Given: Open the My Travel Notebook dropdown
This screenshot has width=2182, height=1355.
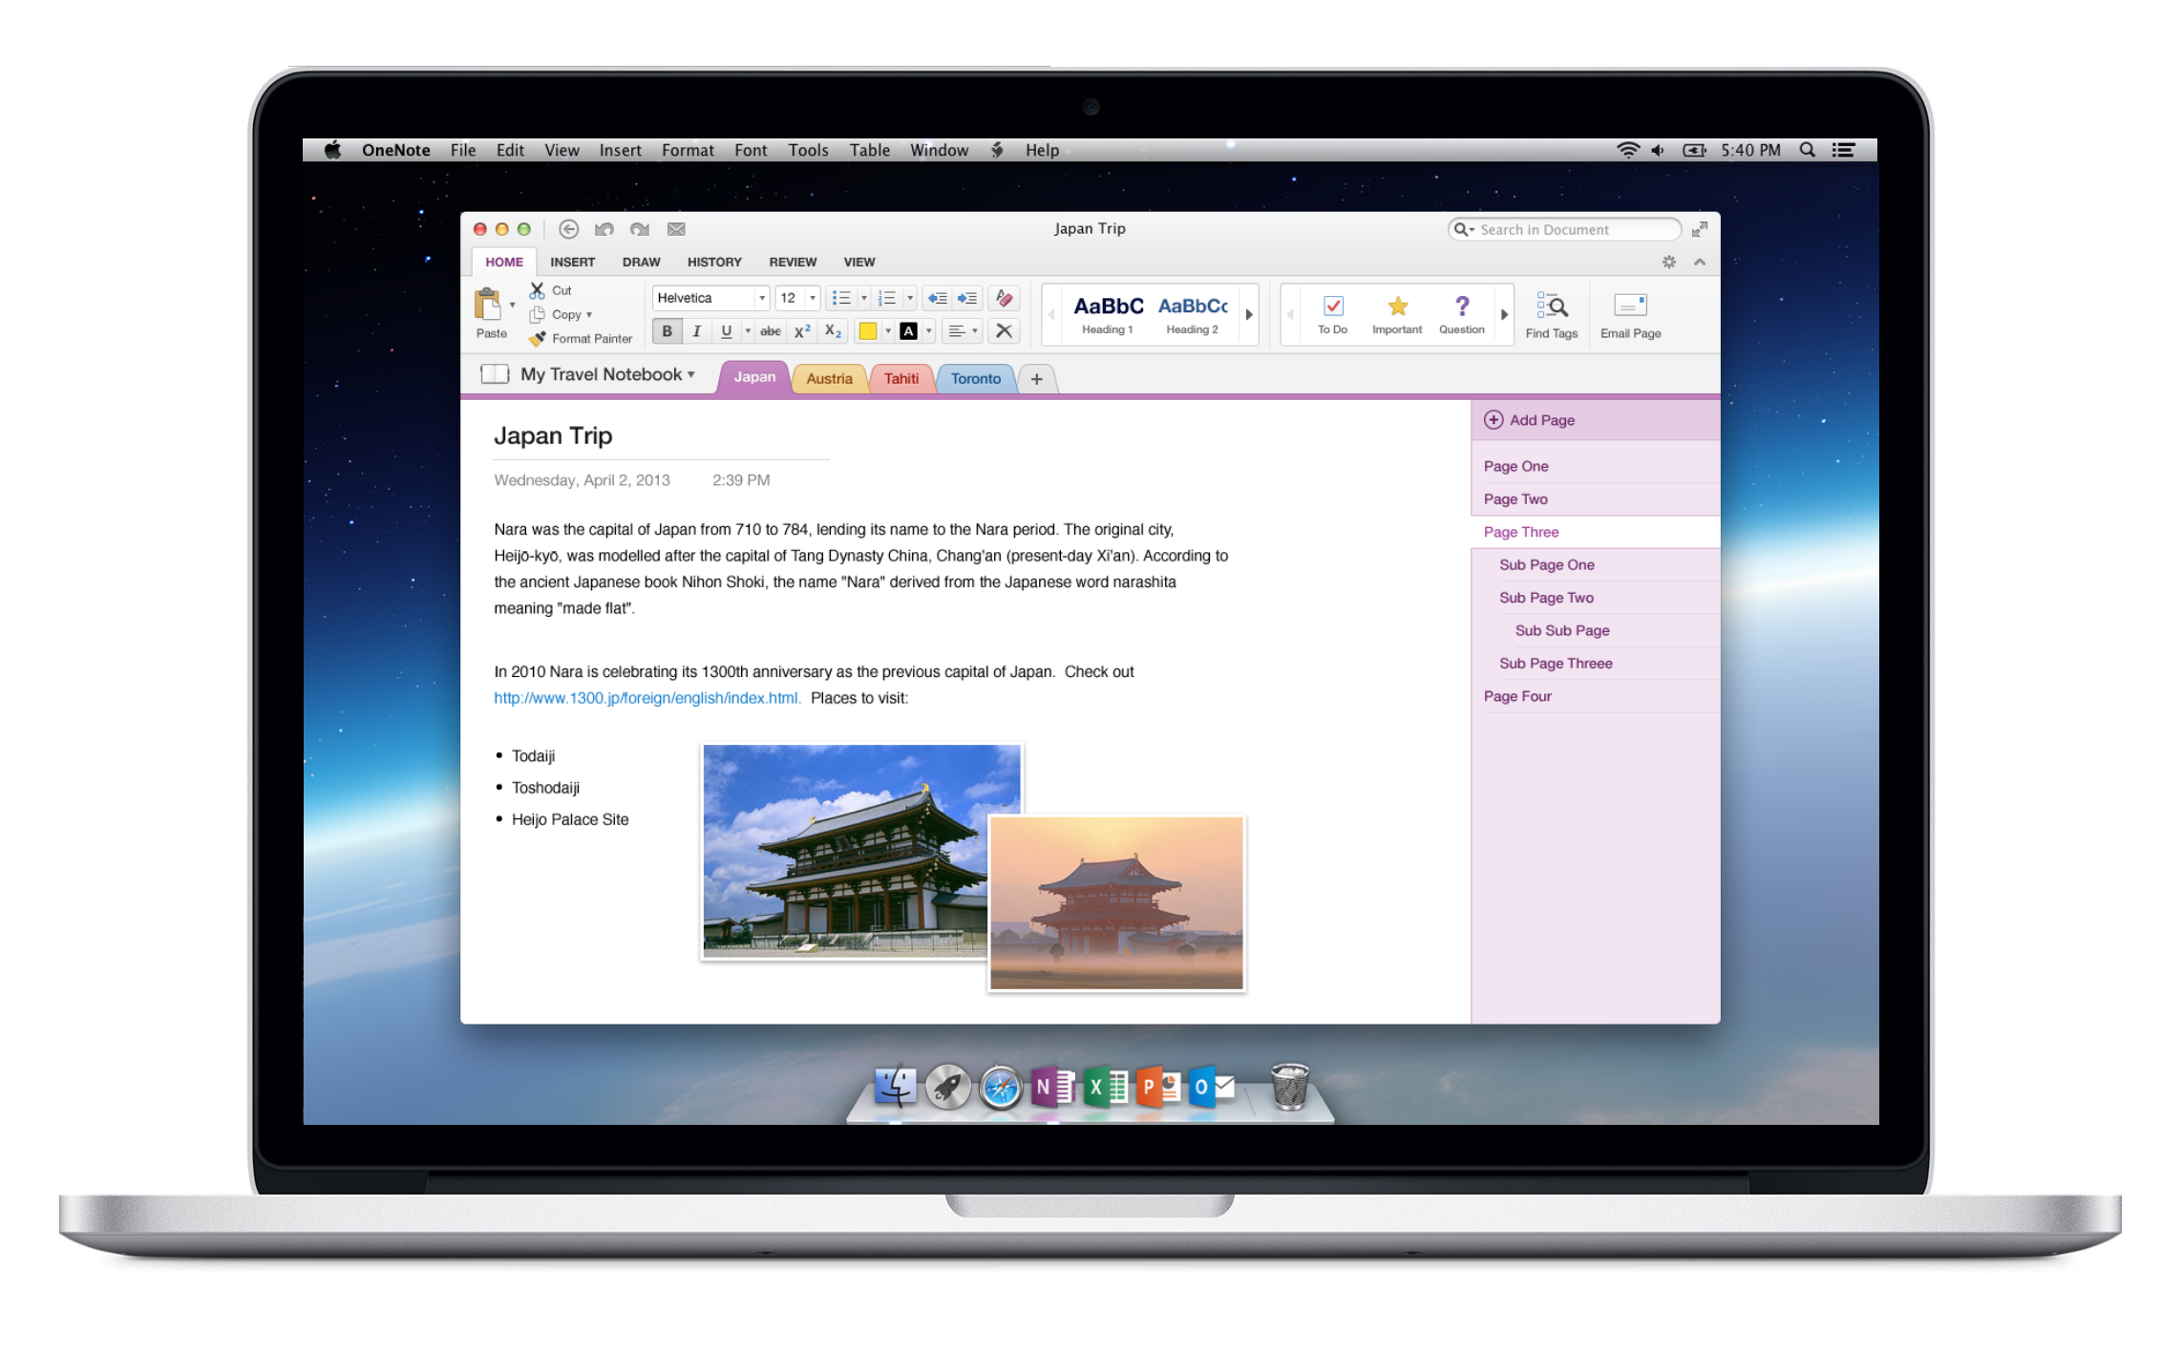Looking at the screenshot, I should pyautogui.click(x=607, y=374).
